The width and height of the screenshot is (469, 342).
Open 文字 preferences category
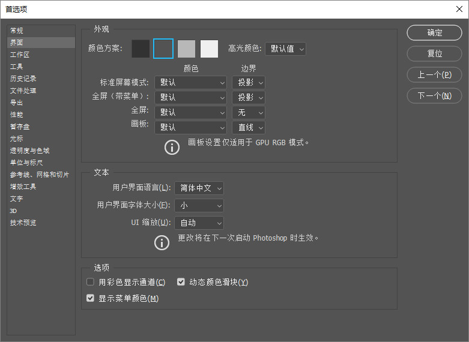coord(41,199)
